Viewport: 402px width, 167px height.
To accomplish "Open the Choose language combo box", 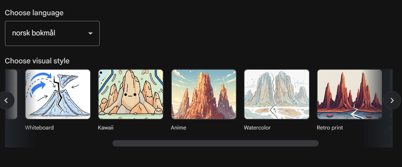I will point(52,34).
